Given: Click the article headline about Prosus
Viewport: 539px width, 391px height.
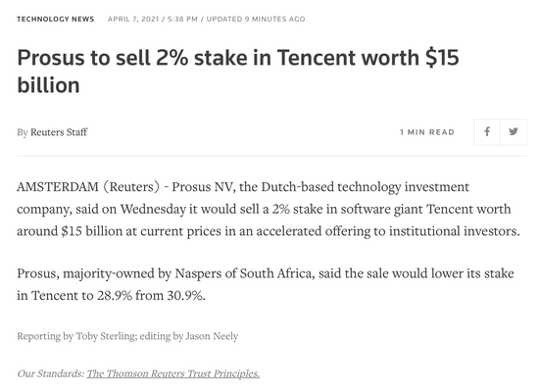Looking at the screenshot, I should pos(238,72).
